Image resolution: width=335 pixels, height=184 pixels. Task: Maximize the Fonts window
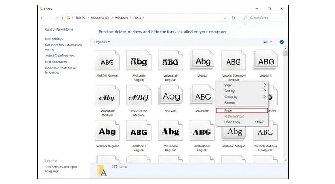[269, 9]
